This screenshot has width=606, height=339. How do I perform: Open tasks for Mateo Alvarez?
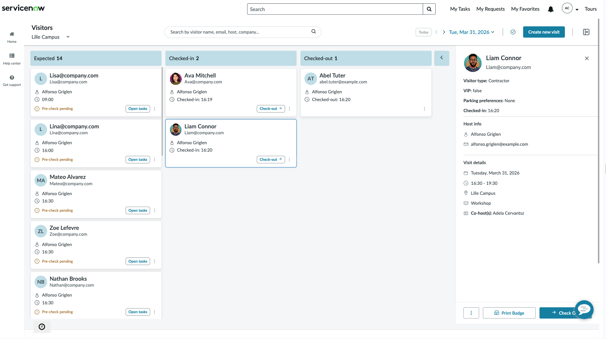coord(138,211)
